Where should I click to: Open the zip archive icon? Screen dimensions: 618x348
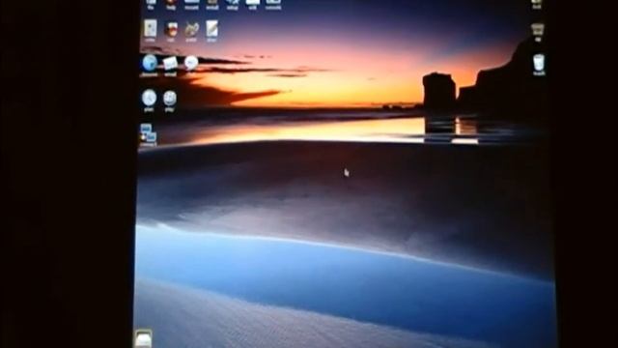pos(538,31)
